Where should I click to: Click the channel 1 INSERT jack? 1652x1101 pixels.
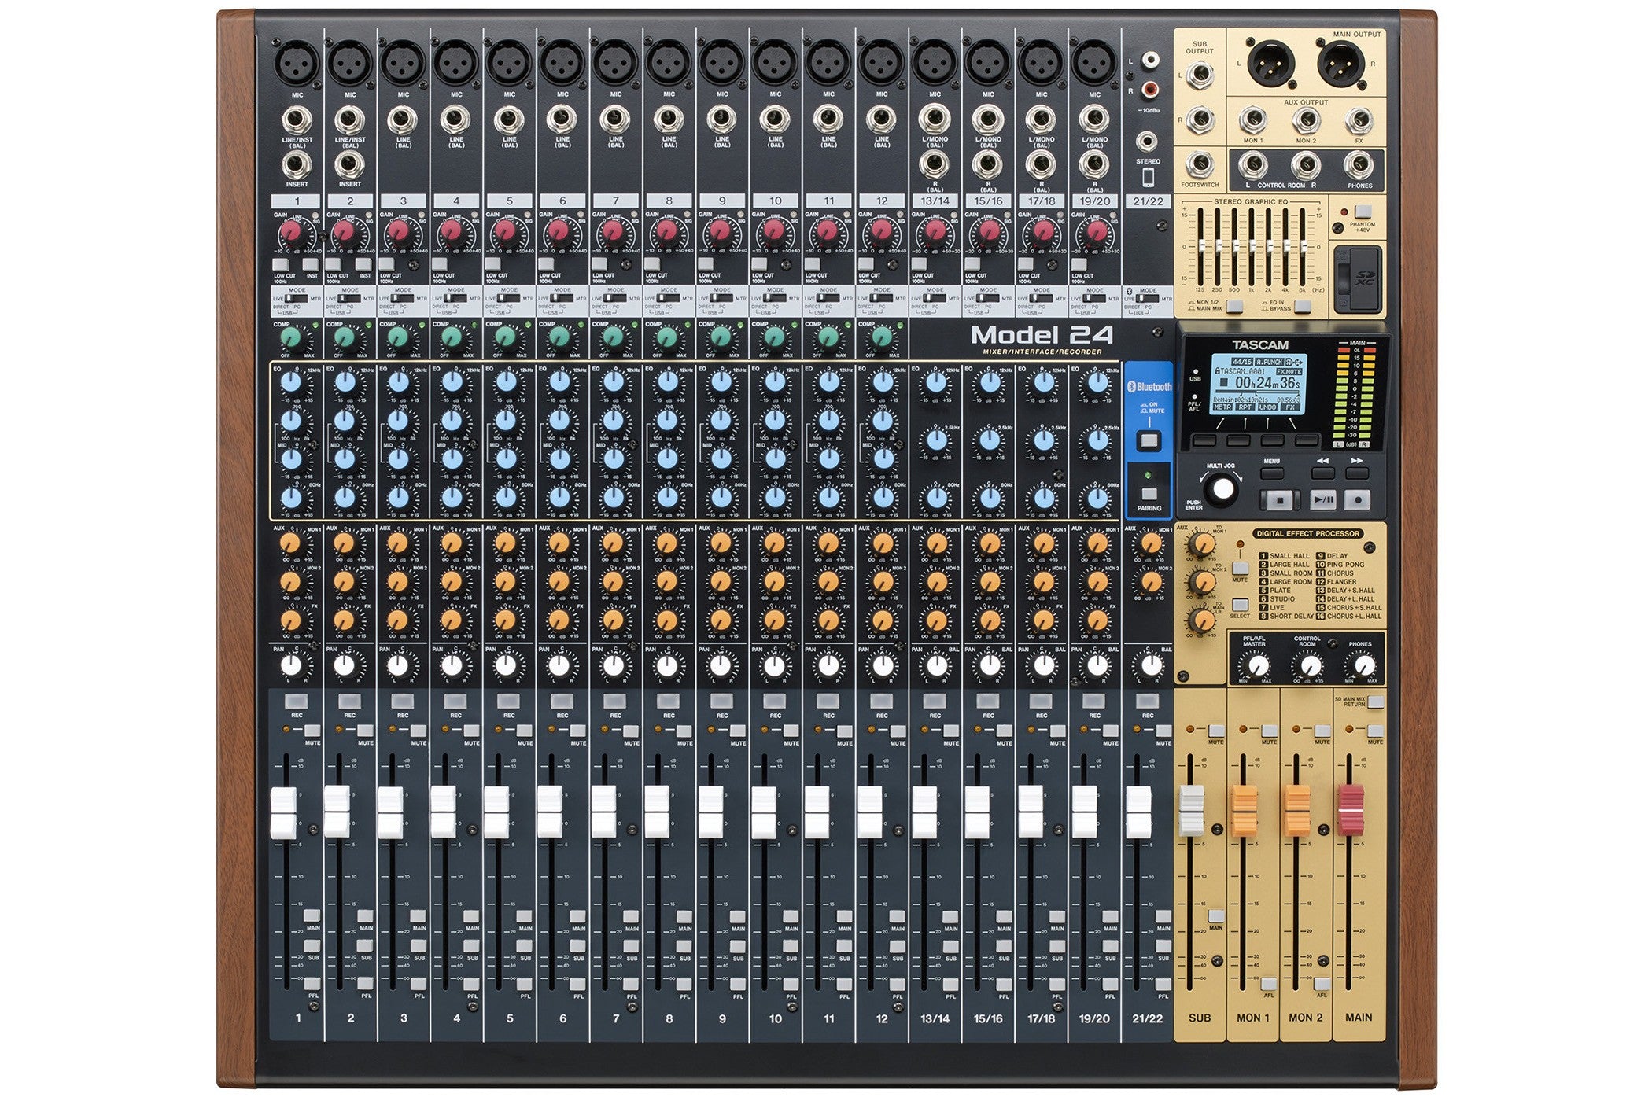point(297,165)
